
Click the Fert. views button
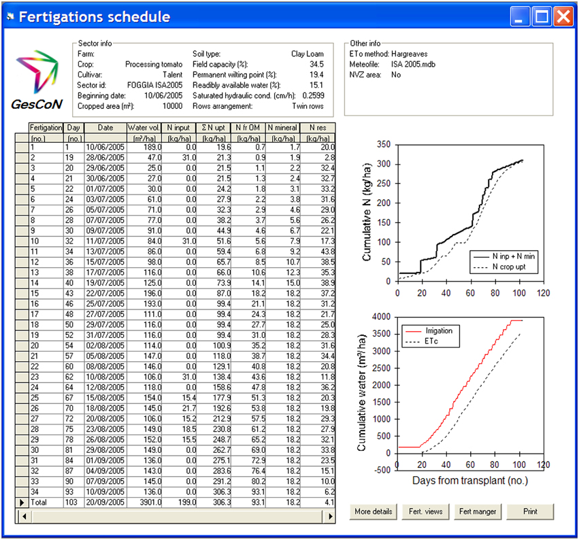(x=425, y=511)
